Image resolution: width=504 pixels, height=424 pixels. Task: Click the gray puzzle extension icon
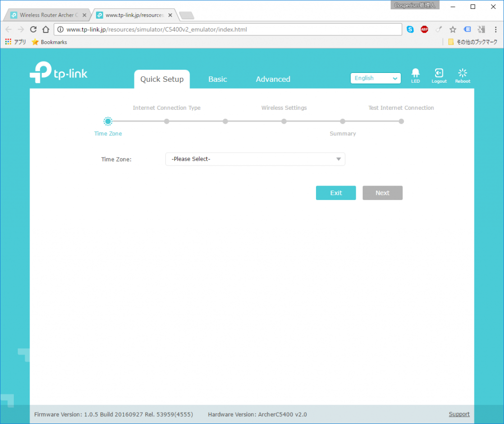[x=481, y=29]
